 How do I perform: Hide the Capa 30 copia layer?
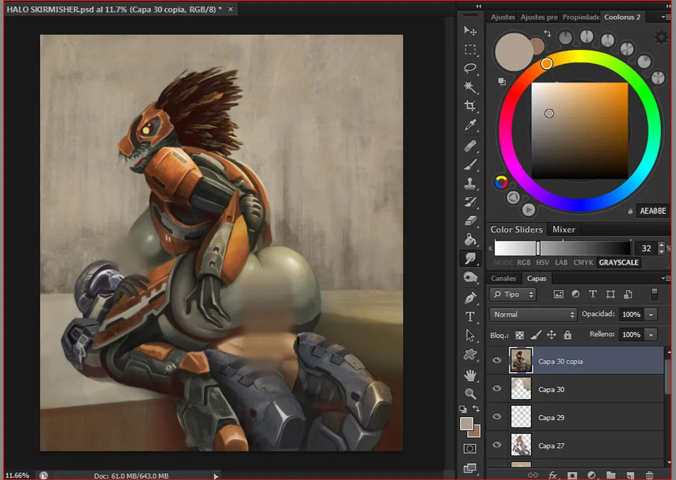coord(496,361)
